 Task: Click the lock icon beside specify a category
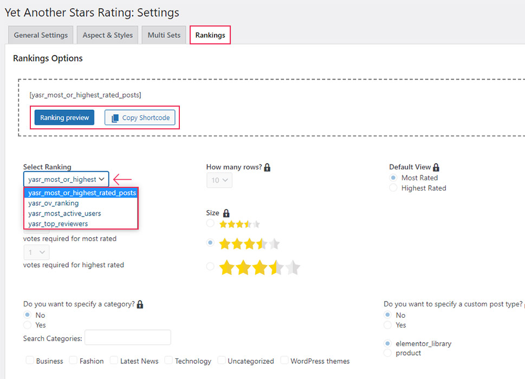point(140,304)
